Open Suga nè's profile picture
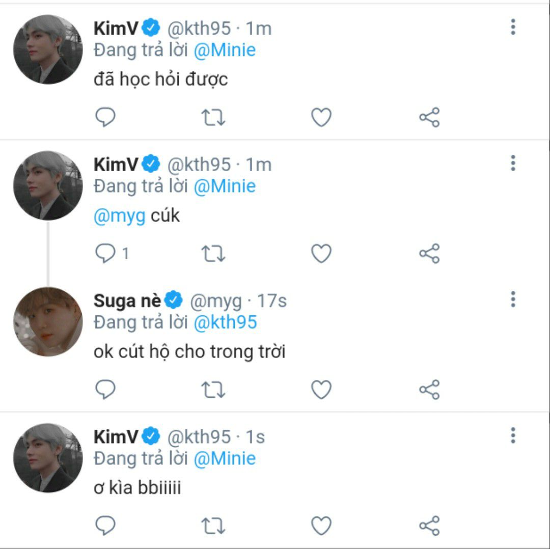The image size is (550, 549). point(48,321)
